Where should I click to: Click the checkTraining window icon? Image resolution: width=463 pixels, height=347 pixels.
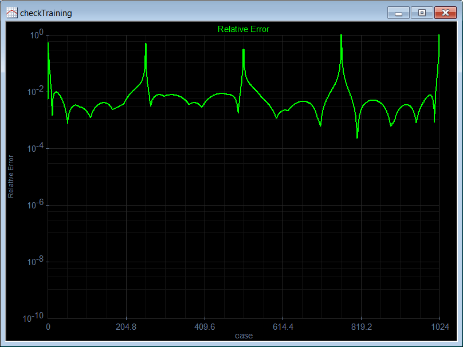point(12,13)
